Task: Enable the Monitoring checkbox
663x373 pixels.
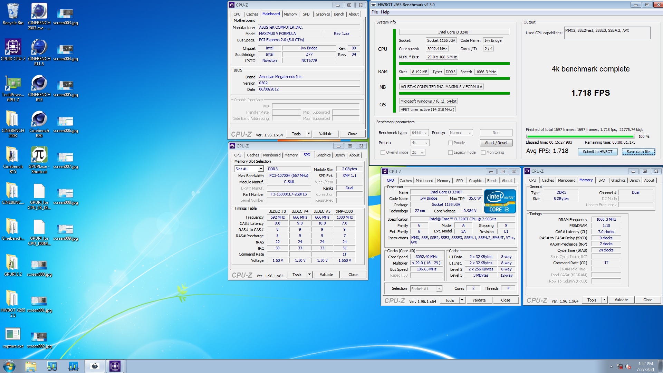Action: (483, 152)
